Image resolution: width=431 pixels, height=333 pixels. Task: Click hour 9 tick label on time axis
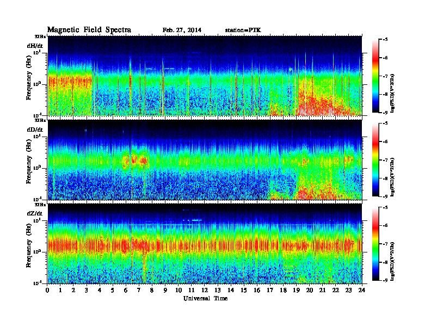pyautogui.click(x=165, y=290)
